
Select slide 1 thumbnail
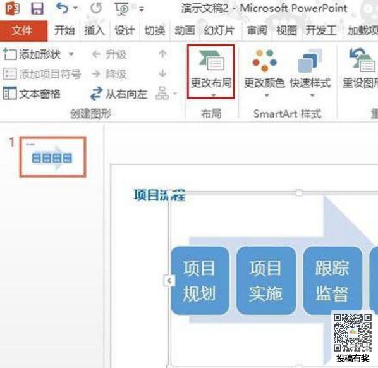click(53, 157)
